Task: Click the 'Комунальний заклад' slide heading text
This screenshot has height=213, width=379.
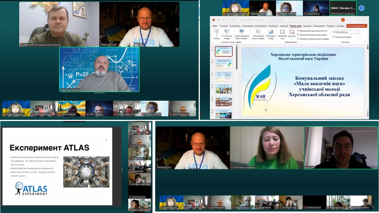Action: point(319,78)
